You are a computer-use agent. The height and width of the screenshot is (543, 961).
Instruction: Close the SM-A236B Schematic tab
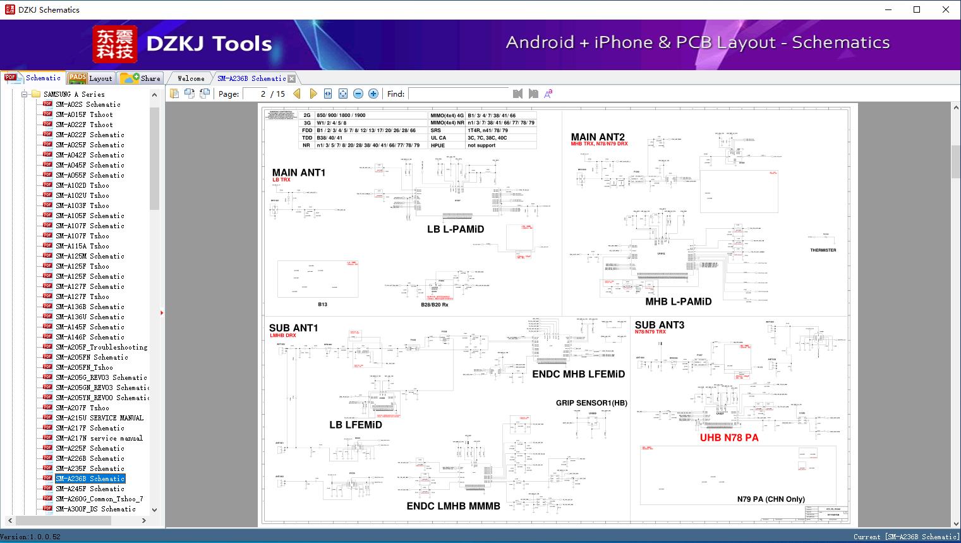point(291,79)
